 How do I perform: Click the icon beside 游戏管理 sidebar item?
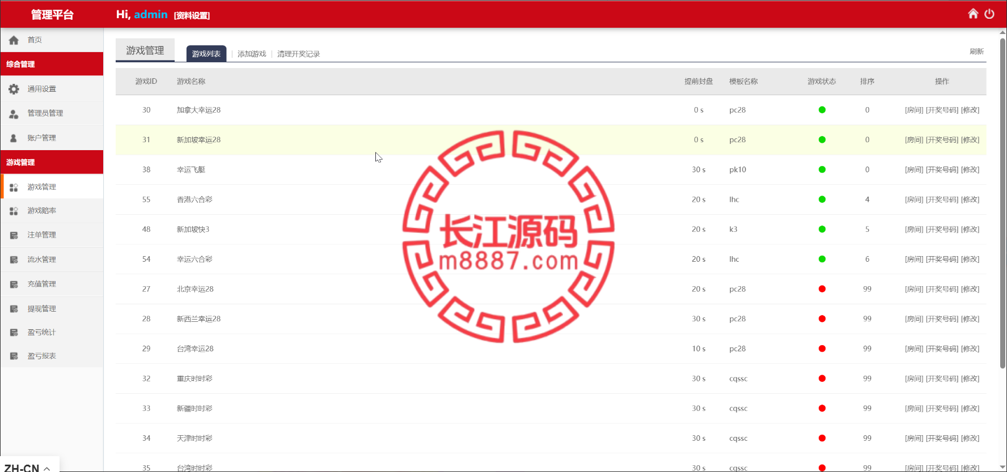14,187
